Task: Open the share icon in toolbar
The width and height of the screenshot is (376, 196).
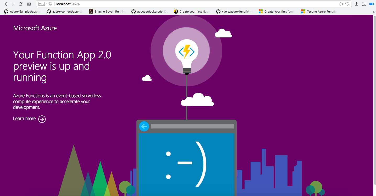Action: click(x=356, y=4)
